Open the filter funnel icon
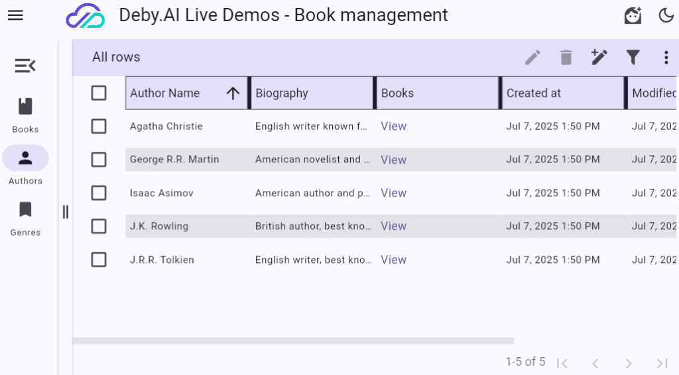Image resolution: width=679 pixels, height=375 pixels. (633, 58)
